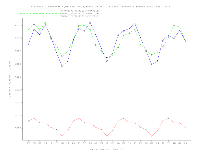
Task: Click x-axis forecast hour label 63
Action: [146, 143]
